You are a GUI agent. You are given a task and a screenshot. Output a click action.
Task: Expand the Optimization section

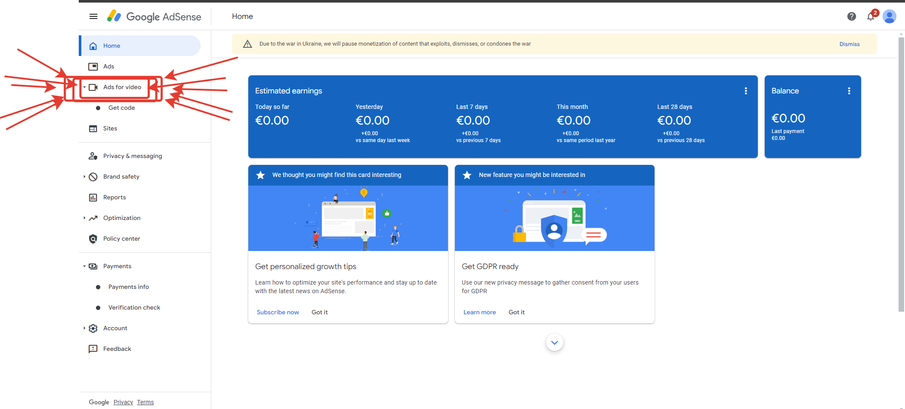84,218
